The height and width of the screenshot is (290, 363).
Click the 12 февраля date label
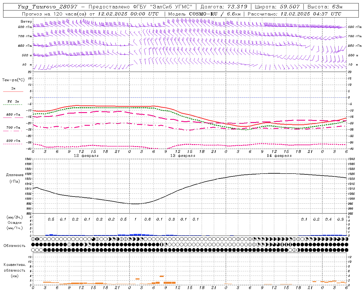coord(86,156)
